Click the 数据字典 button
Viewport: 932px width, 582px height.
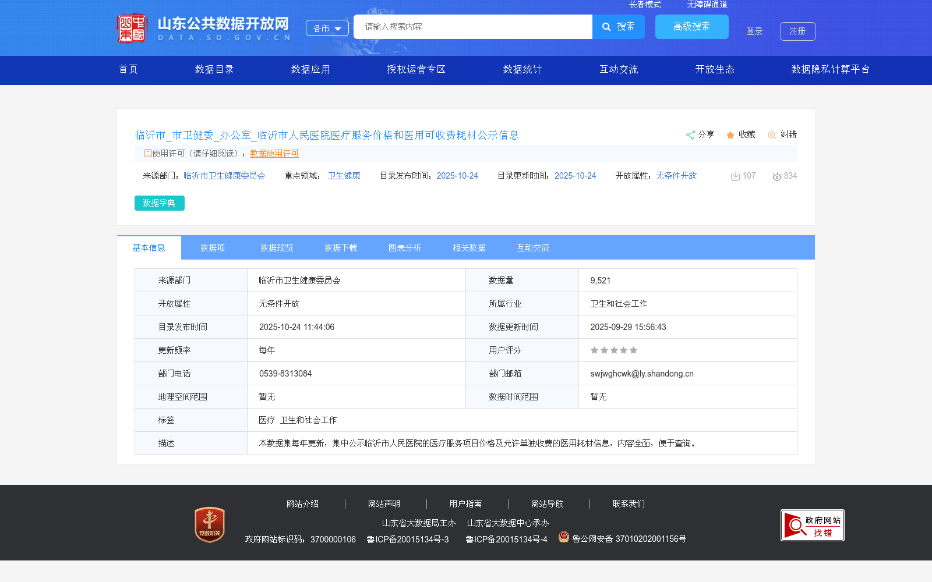(x=159, y=203)
